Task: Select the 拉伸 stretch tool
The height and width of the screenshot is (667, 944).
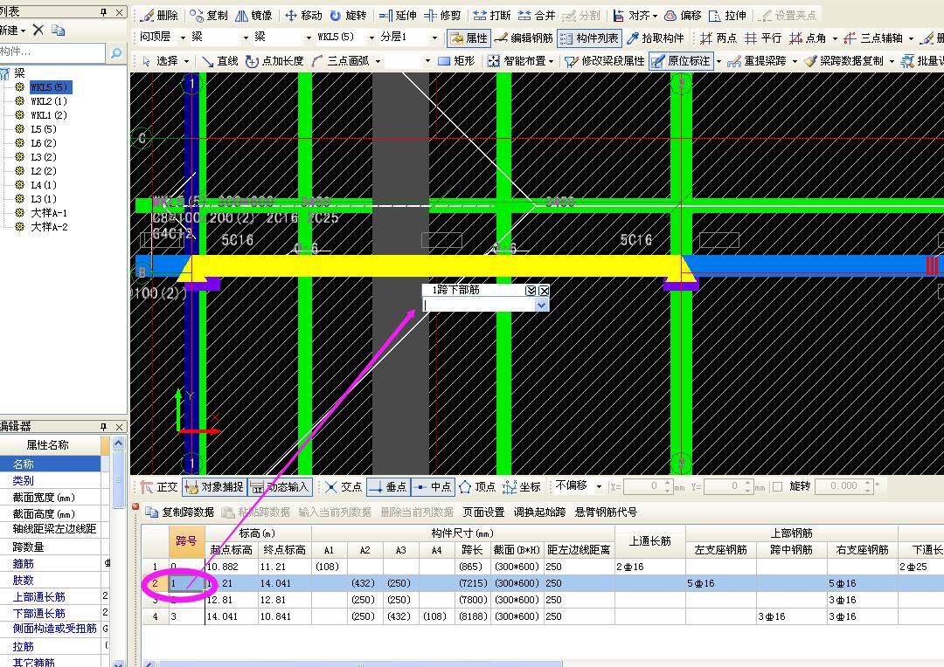Action: pyautogui.click(x=727, y=15)
